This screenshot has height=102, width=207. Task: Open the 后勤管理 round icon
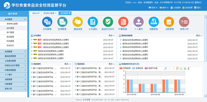(x=154, y=22)
